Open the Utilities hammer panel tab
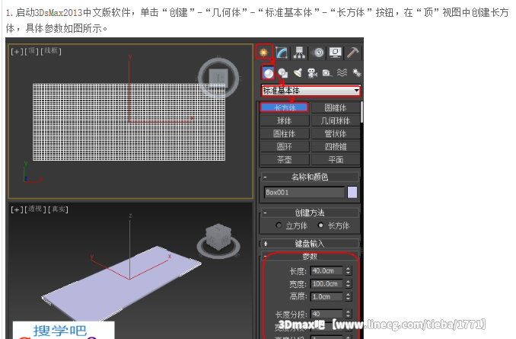Viewport: 516px width, 339px height. point(353,53)
